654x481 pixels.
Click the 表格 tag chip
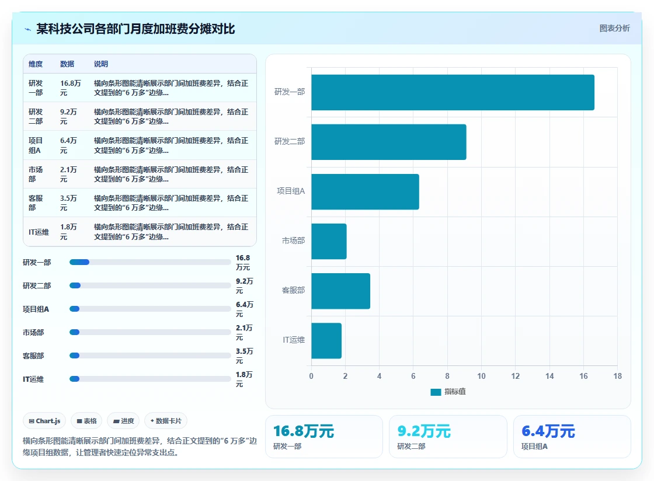point(87,421)
